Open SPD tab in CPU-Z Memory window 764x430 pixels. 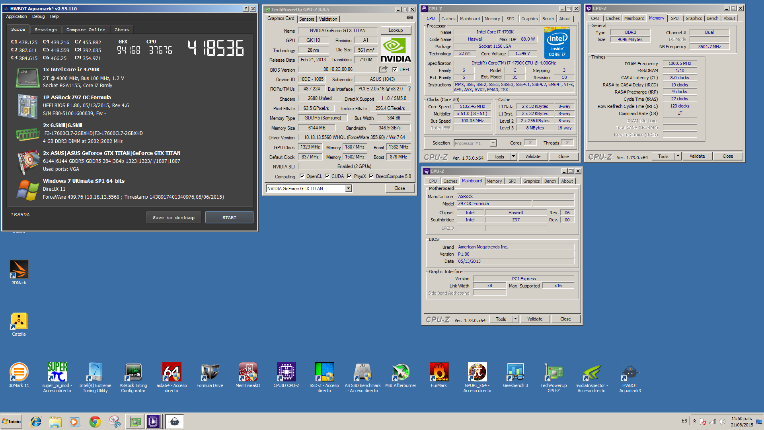click(674, 18)
